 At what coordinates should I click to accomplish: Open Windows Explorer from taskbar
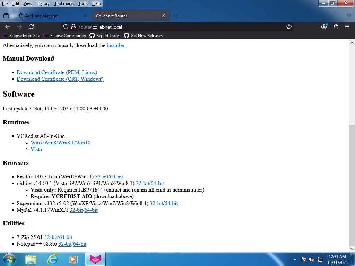tap(31, 259)
